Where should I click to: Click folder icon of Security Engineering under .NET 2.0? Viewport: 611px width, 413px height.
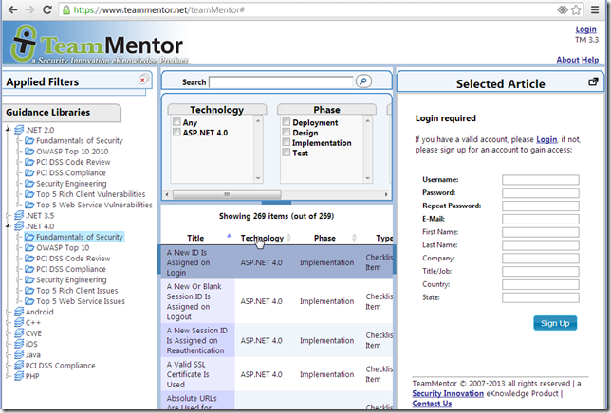[29, 183]
